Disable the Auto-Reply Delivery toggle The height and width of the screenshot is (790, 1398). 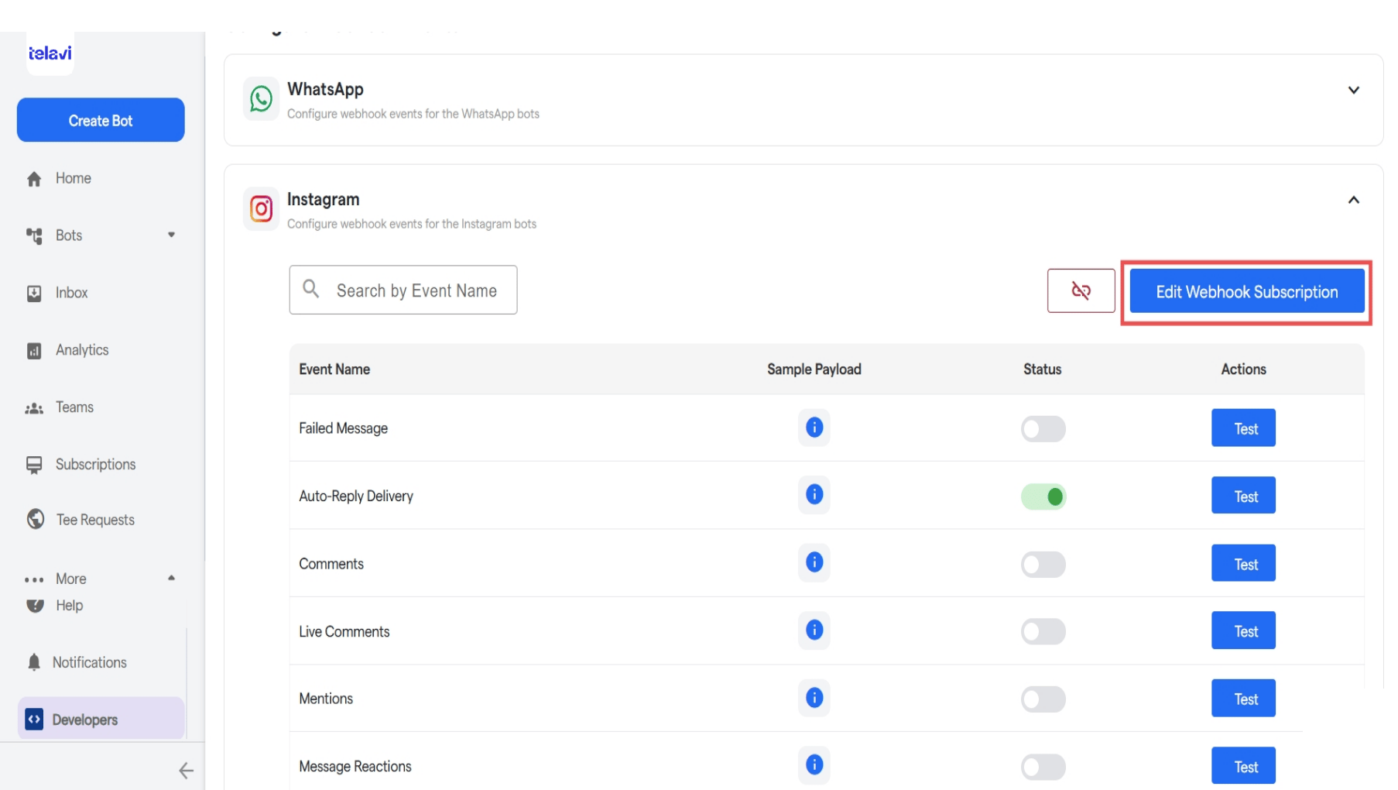click(x=1043, y=496)
